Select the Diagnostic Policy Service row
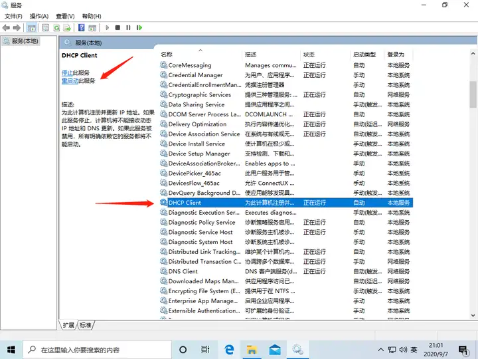 [286, 222]
